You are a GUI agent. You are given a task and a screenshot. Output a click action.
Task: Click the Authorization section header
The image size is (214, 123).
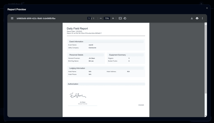(x=106, y=84)
